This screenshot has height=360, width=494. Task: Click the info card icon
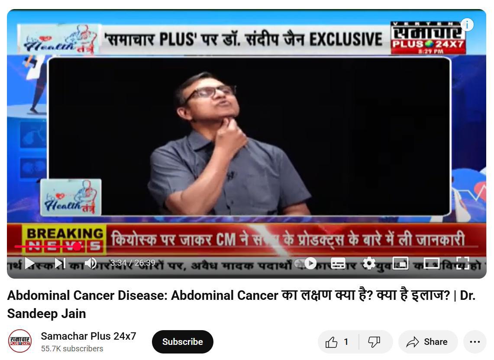tap(467, 25)
